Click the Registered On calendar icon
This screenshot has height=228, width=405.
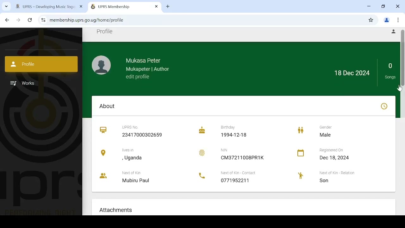[x=301, y=153]
